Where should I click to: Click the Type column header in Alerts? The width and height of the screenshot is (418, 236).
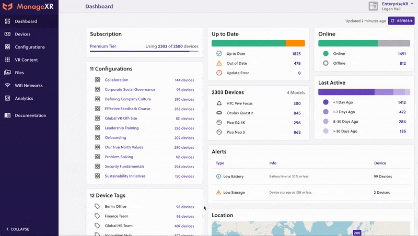tap(220, 163)
